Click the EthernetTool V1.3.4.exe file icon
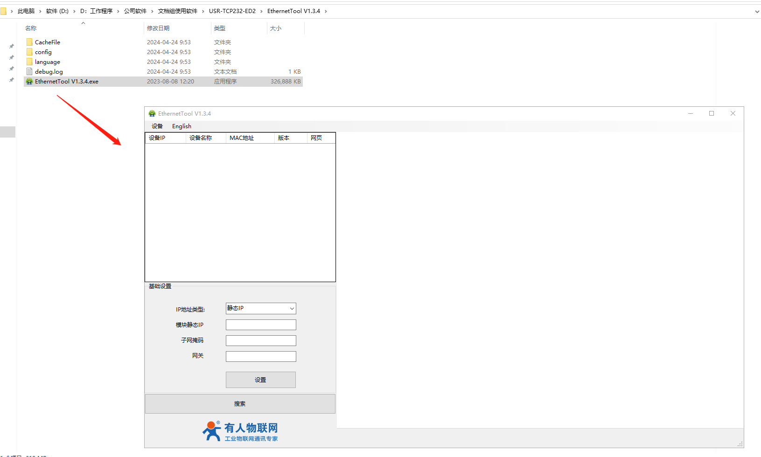 tap(29, 82)
